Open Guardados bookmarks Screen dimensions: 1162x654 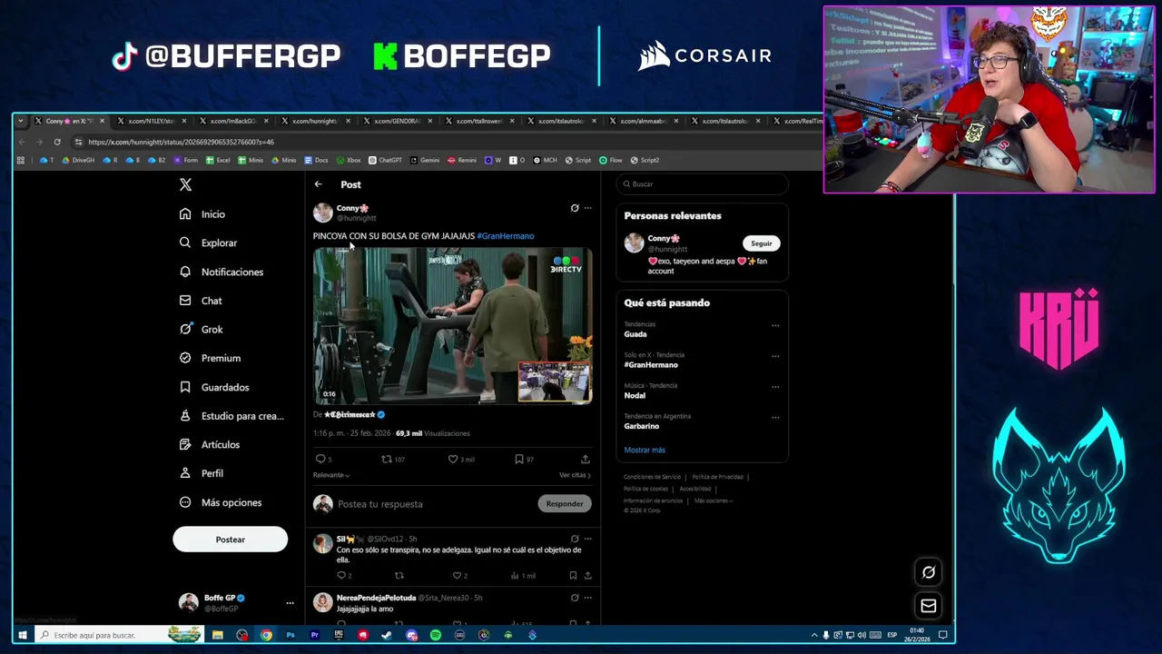[214, 387]
